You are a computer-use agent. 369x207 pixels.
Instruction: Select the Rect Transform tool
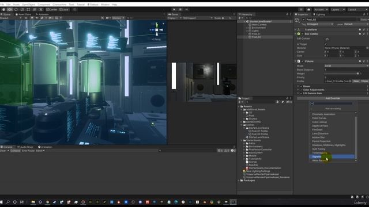click(x=28, y=10)
